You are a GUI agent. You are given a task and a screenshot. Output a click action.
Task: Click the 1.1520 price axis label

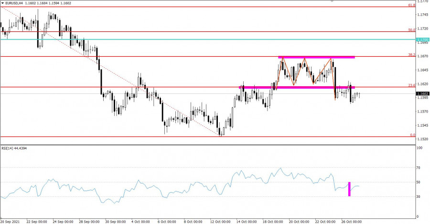point(423,139)
